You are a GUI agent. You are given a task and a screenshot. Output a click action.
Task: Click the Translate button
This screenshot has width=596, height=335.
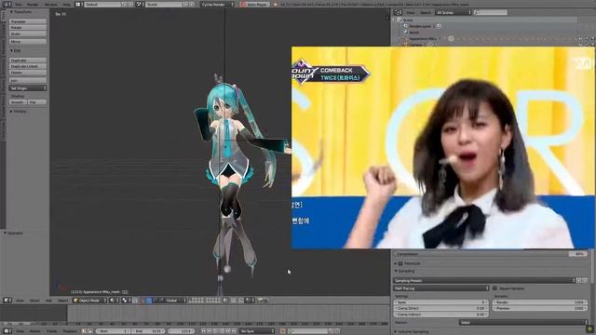click(28, 21)
